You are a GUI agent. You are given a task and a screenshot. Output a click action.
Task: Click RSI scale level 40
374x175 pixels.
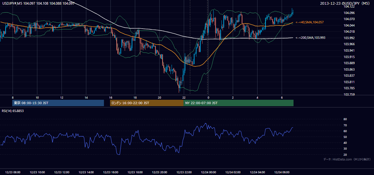pos(345,143)
